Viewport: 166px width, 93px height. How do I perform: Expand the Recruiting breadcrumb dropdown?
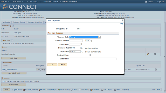point(34,2)
